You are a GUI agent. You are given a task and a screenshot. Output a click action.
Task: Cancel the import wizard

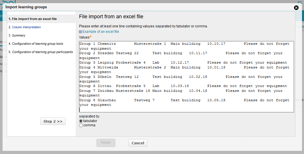click(138, 143)
